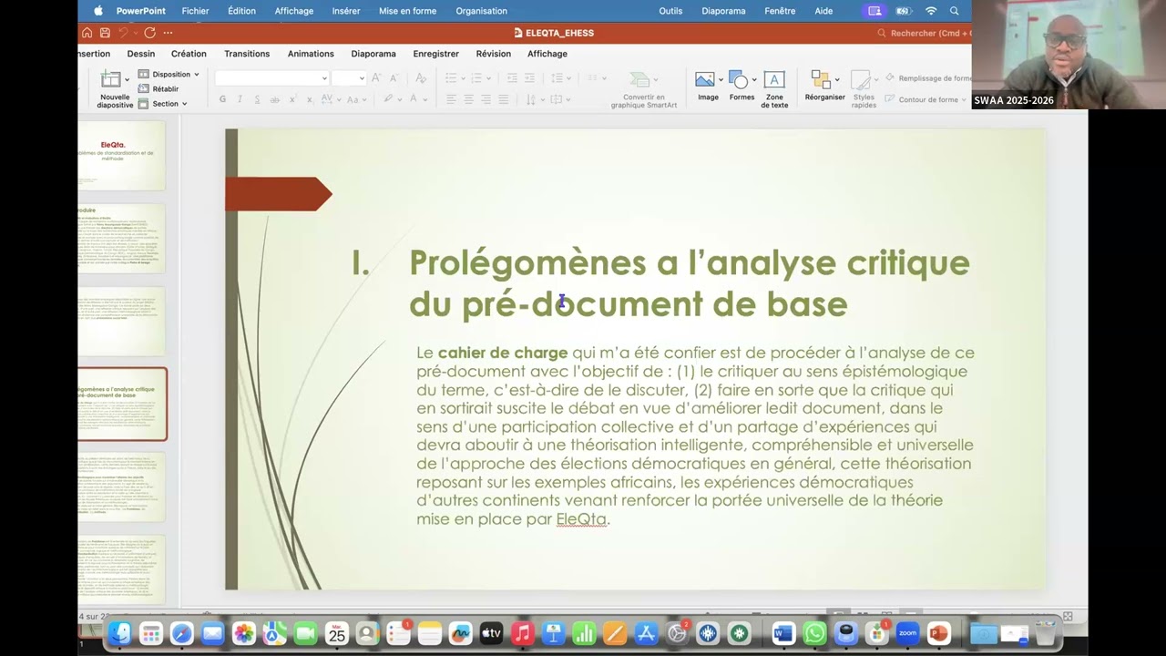The height and width of the screenshot is (656, 1166).
Task: Click the Nouvelle diapositive button
Action: coord(115,89)
